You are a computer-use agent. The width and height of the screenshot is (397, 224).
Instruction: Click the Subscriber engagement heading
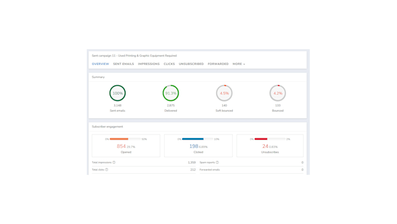coord(107,126)
